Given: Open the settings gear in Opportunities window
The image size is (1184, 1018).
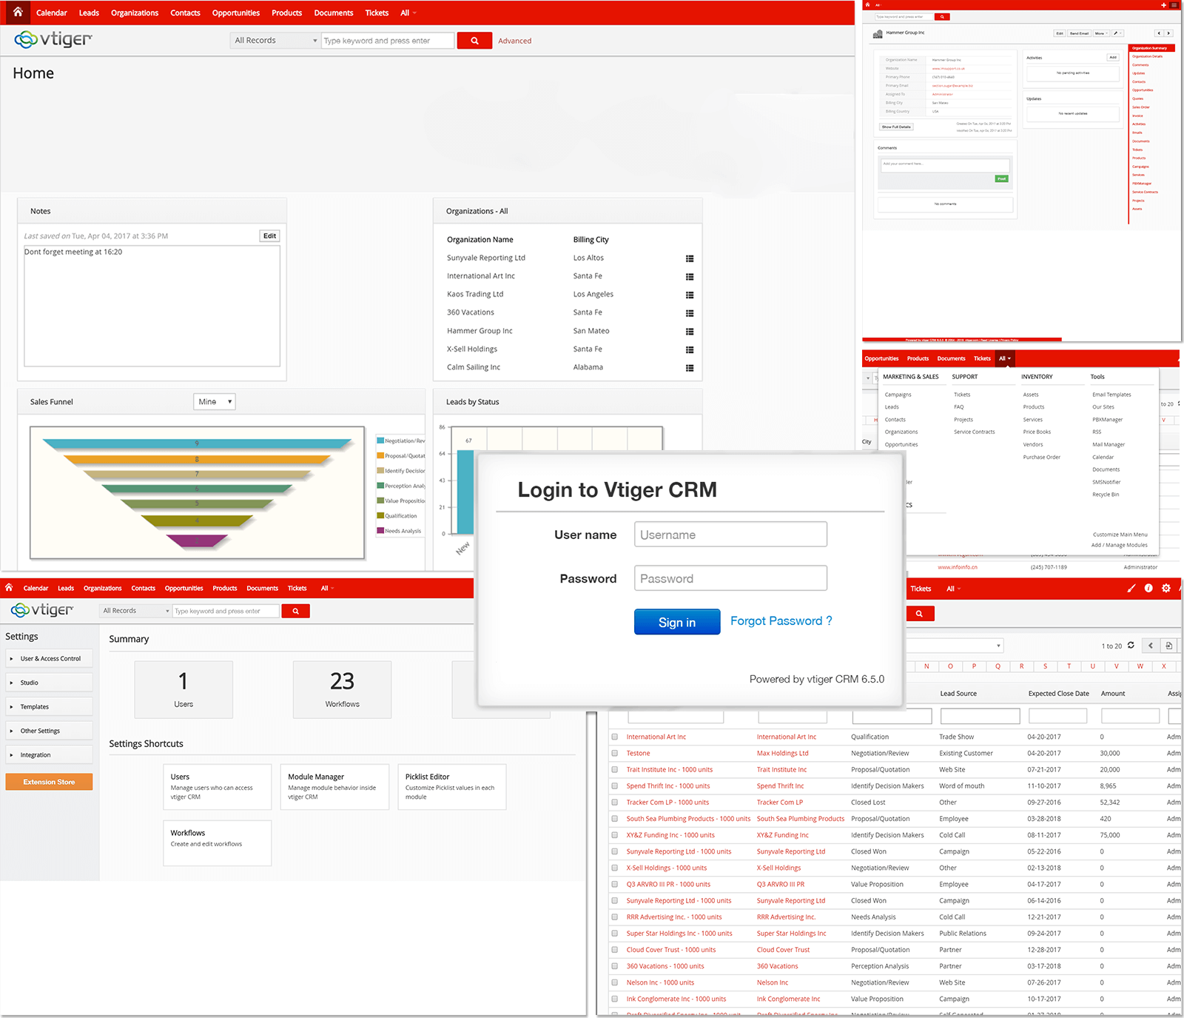Looking at the screenshot, I should pos(1166,588).
